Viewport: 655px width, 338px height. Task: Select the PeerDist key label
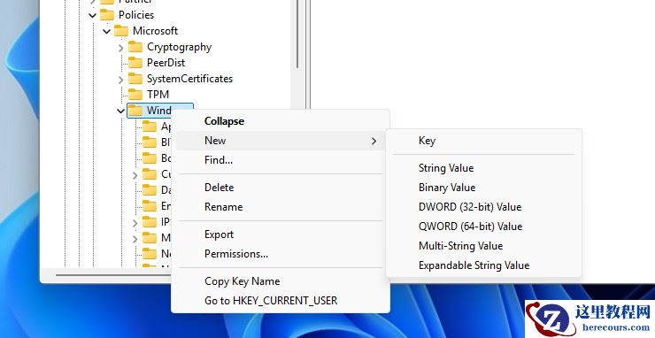pos(166,63)
